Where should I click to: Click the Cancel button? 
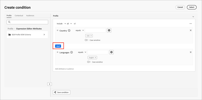point(180,7)
